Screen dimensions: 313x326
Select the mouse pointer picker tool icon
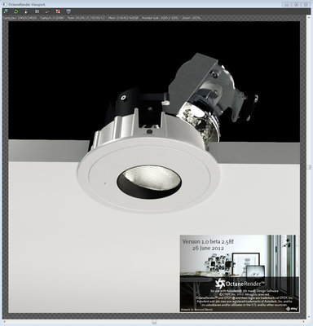tap(26, 11)
